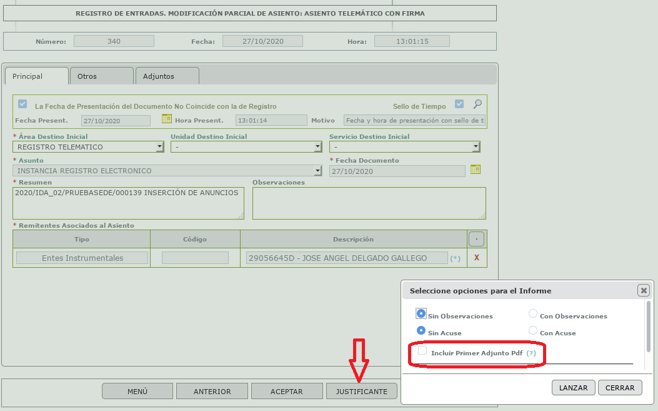
Task: Switch to the Principal tab
Action: [36, 76]
